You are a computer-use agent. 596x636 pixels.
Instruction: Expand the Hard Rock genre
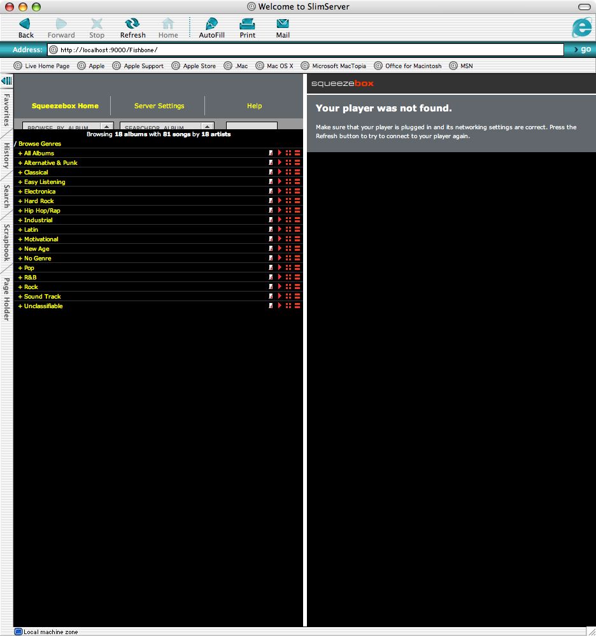pos(39,201)
